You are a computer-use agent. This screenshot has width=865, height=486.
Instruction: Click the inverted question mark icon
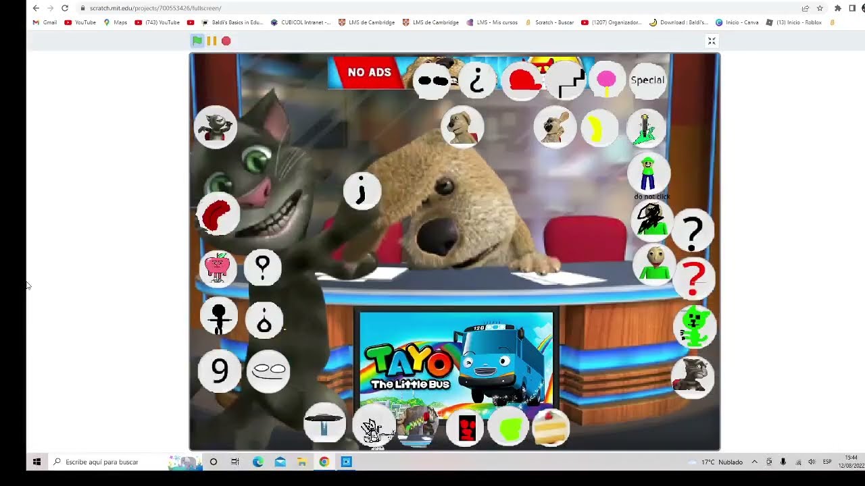click(x=477, y=80)
